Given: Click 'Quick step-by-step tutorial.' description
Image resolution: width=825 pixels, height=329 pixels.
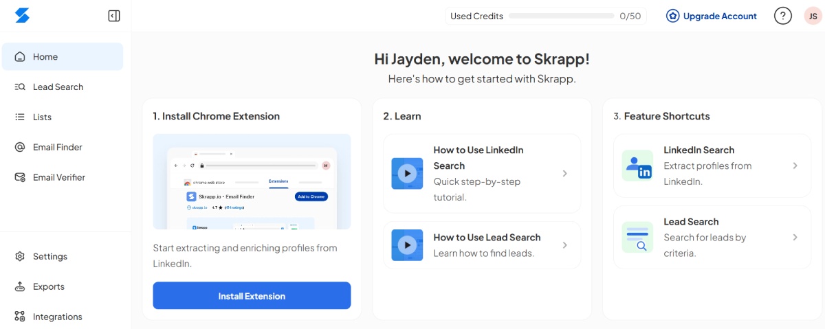Looking at the screenshot, I should [x=477, y=190].
